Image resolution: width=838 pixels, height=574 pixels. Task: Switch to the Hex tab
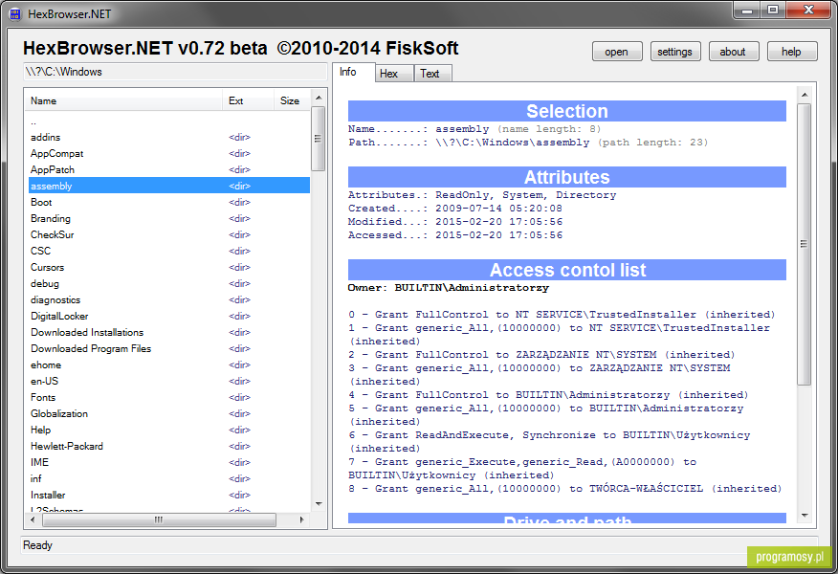click(394, 74)
